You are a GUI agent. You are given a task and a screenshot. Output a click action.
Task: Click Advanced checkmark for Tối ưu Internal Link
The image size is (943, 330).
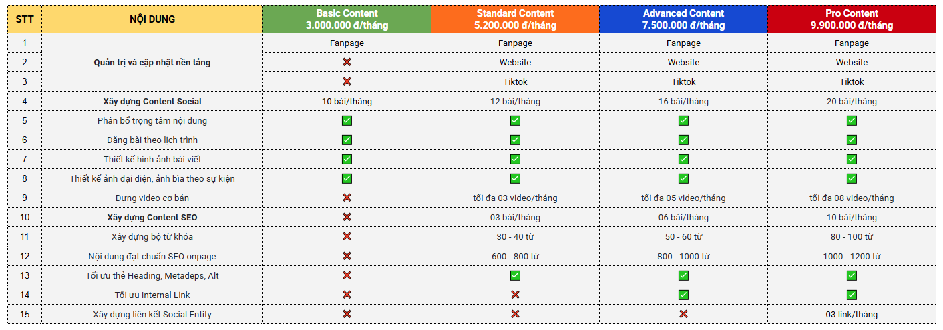(x=683, y=295)
